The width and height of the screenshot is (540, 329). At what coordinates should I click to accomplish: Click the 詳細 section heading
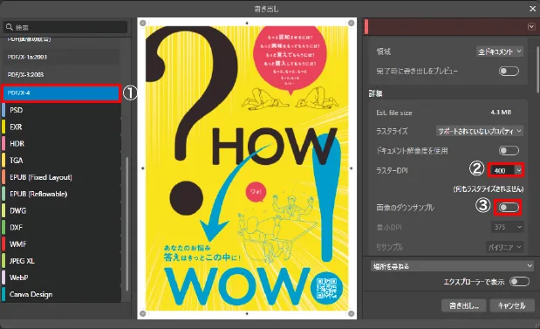pos(375,93)
